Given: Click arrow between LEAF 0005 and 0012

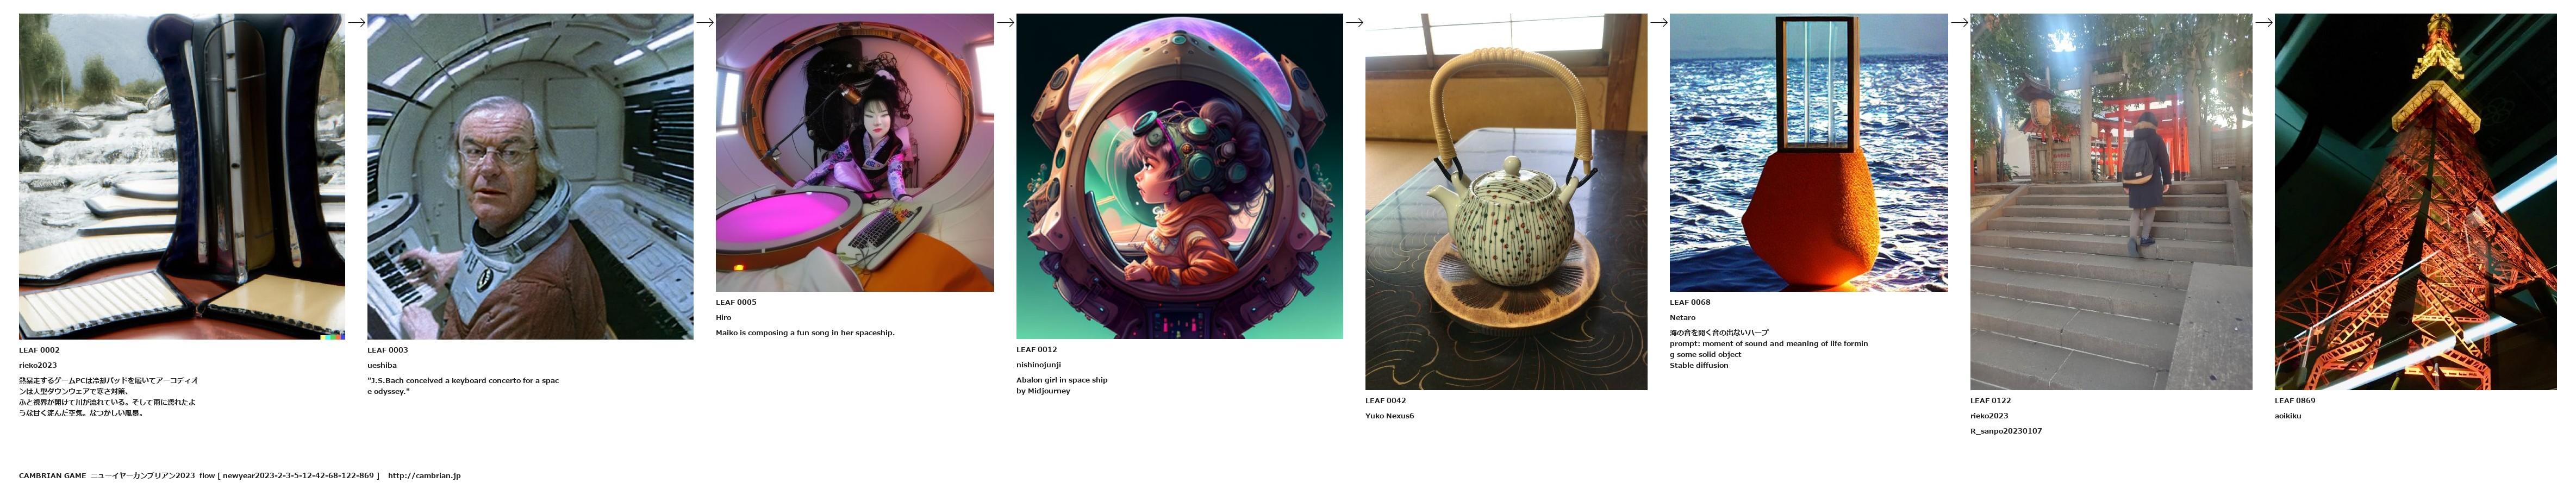Looking at the screenshot, I should [x=1005, y=22].
